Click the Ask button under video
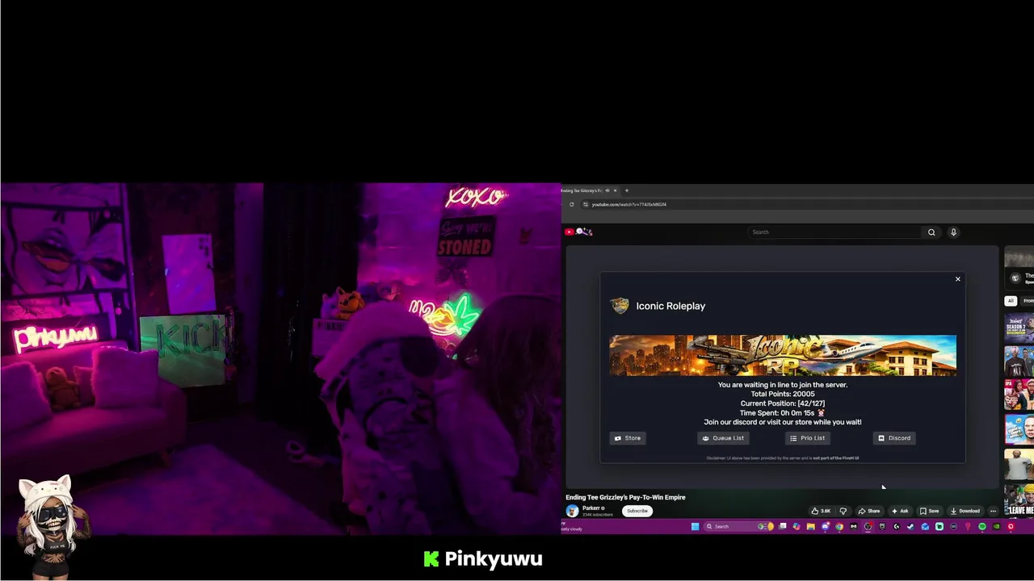The width and height of the screenshot is (1034, 581). 900,511
